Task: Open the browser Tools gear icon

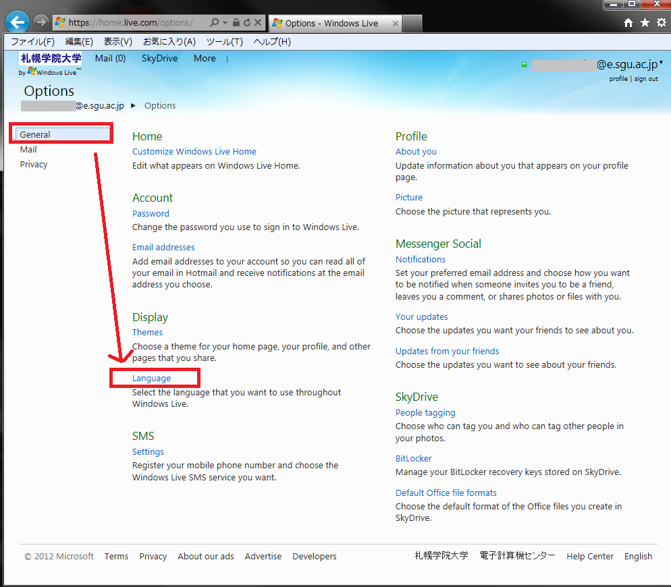Action: [x=661, y=23]
